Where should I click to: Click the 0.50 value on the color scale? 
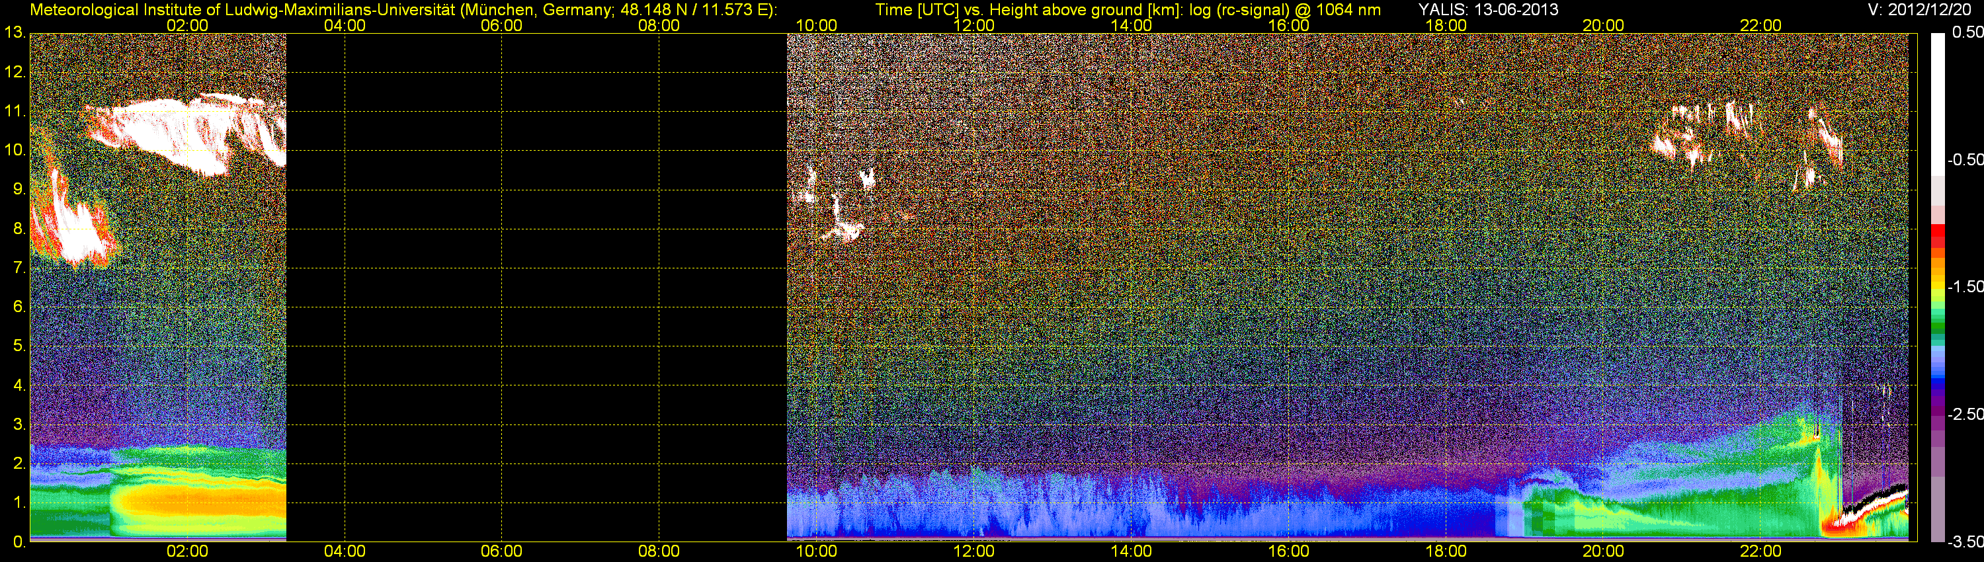(x=1968, y=32)
